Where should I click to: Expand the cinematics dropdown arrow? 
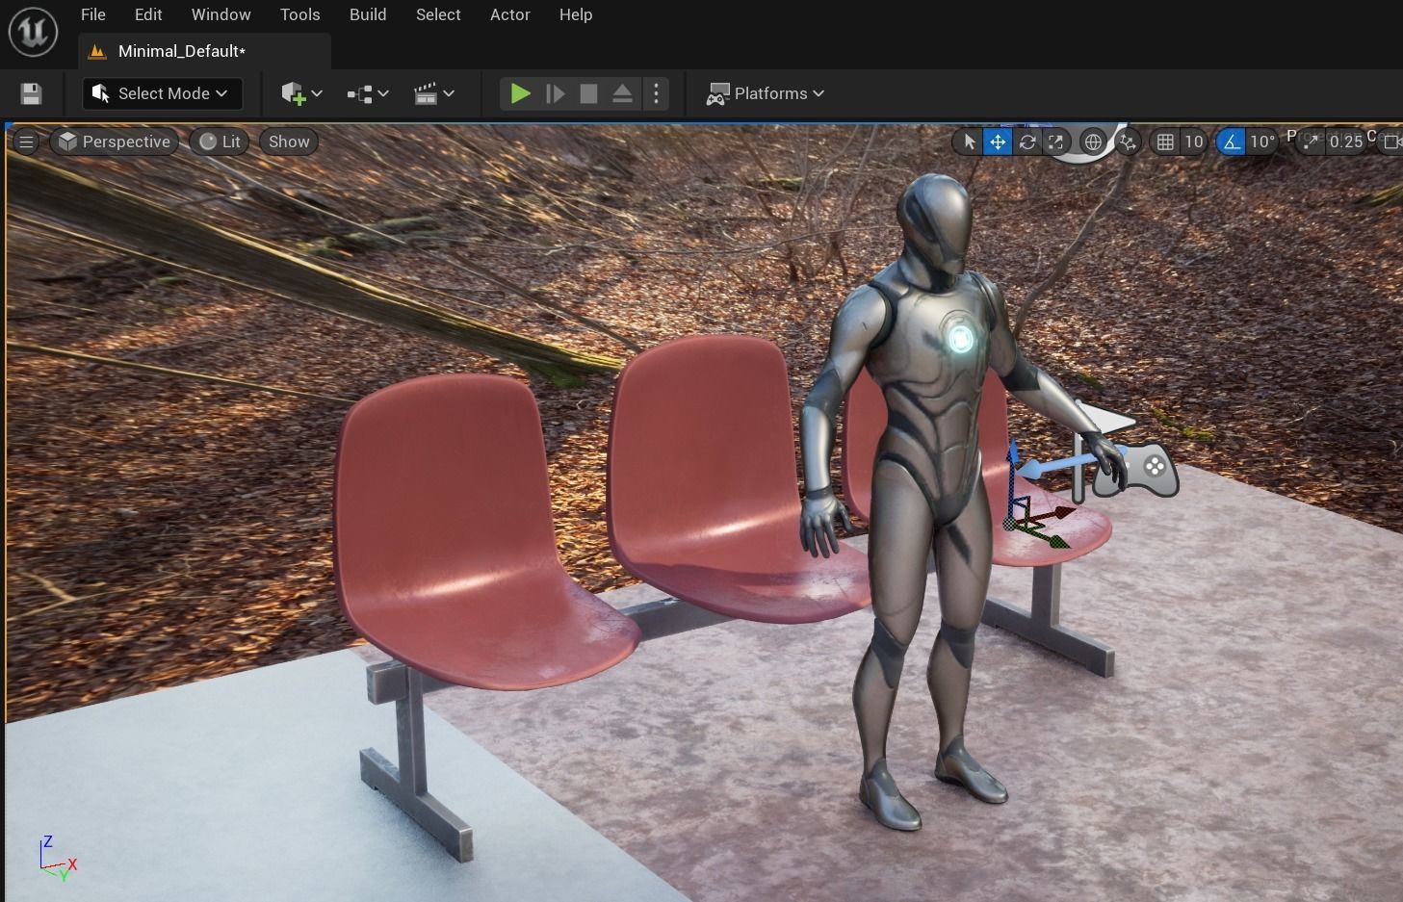(x=449, y=93)
